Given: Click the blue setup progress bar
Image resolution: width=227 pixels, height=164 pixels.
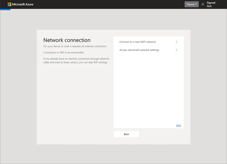Looking at the screenshot, I should [5, 10].
